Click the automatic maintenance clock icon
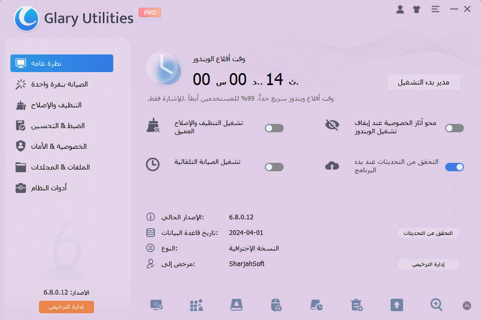This screenshot has height=320, width=481. (153, 164)
